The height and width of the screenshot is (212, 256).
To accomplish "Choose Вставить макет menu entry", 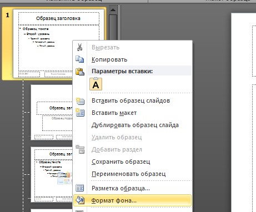I will click(114, 113).
